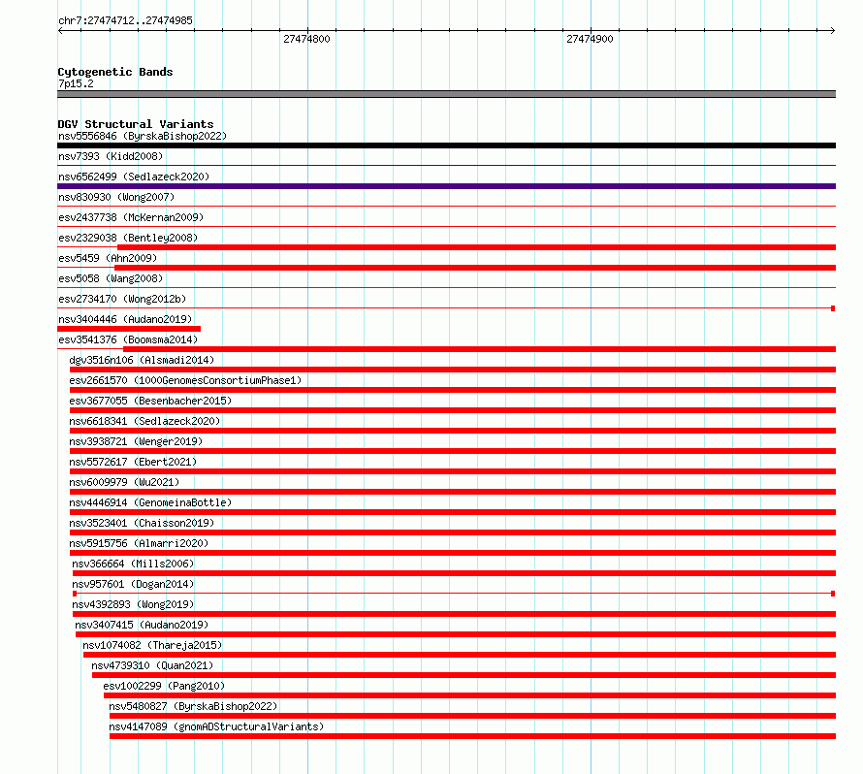Image resolution: width=863 pixels, height=774 pixels.
Task: Open variant nsv5556846 (ByrskaBishop2022)
Action: click(x=143, y=136)
